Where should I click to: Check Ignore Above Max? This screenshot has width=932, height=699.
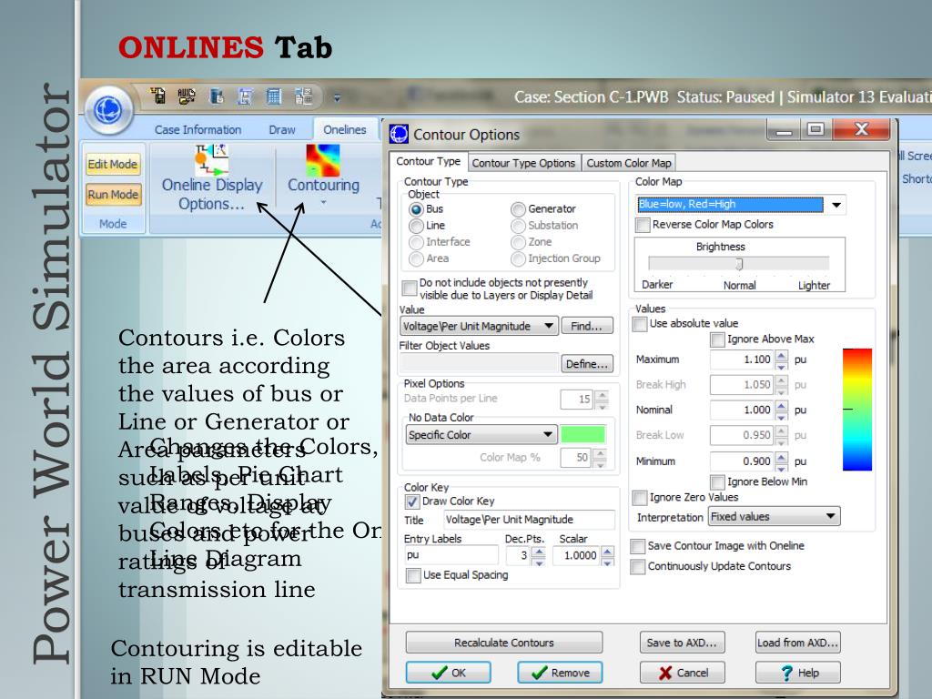(x=717, y=339)
